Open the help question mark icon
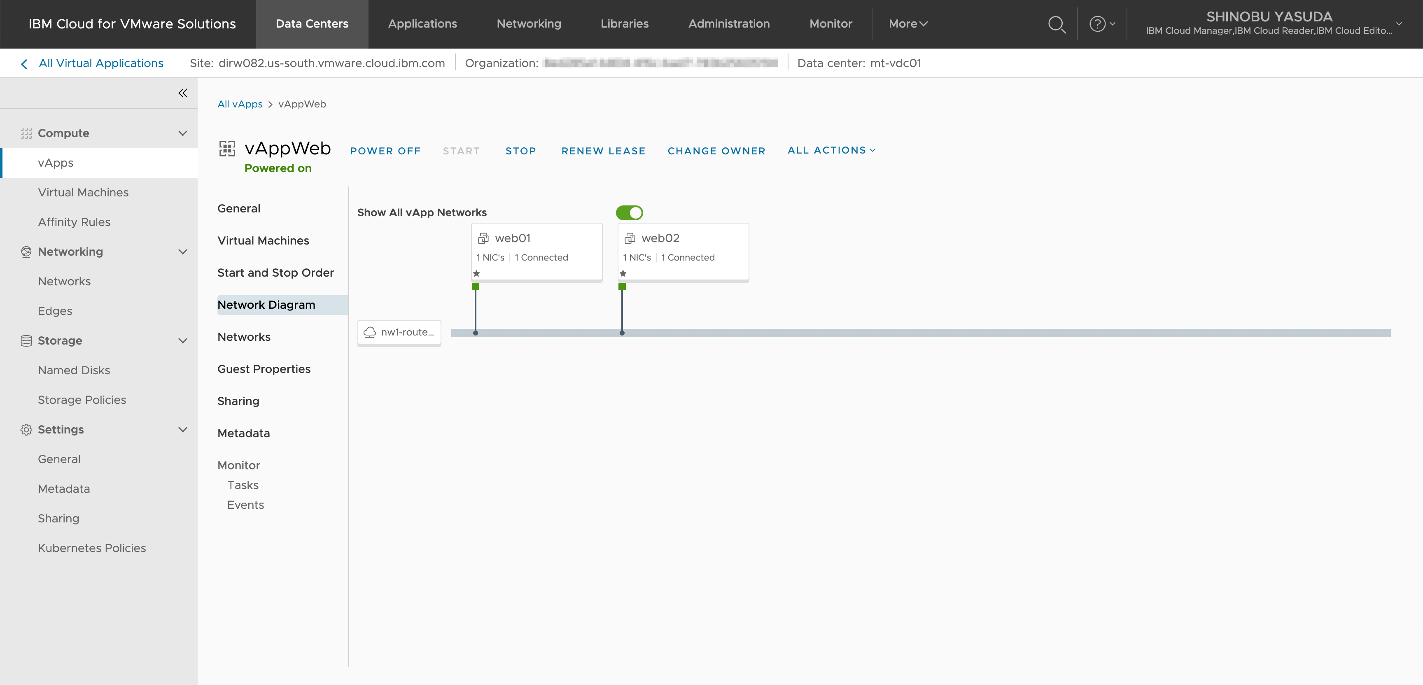The width and height of the screenshot is (1423, 685). (x=1097, y=24)
